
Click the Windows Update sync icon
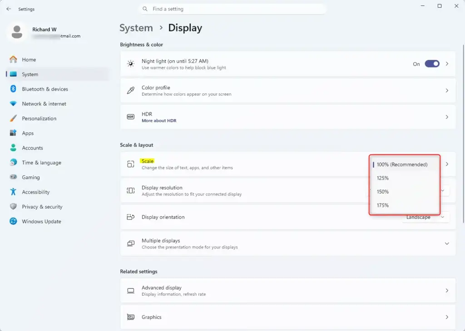[x=13, y=221]
